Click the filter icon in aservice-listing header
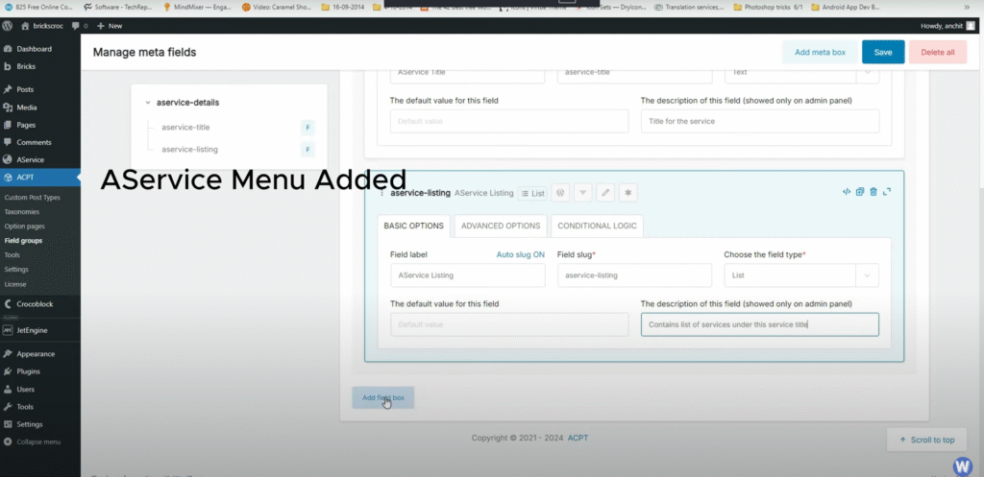 (583, 193)
